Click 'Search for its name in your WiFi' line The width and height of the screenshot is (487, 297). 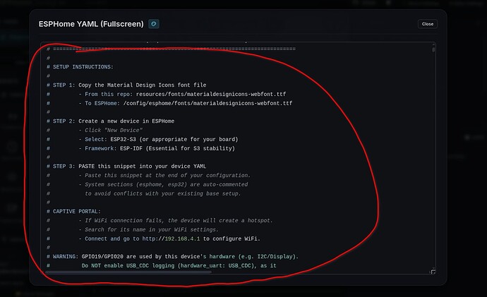[133, 229]
